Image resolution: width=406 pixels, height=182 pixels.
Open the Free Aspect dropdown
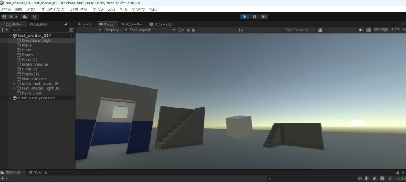(x=152, y=30)
